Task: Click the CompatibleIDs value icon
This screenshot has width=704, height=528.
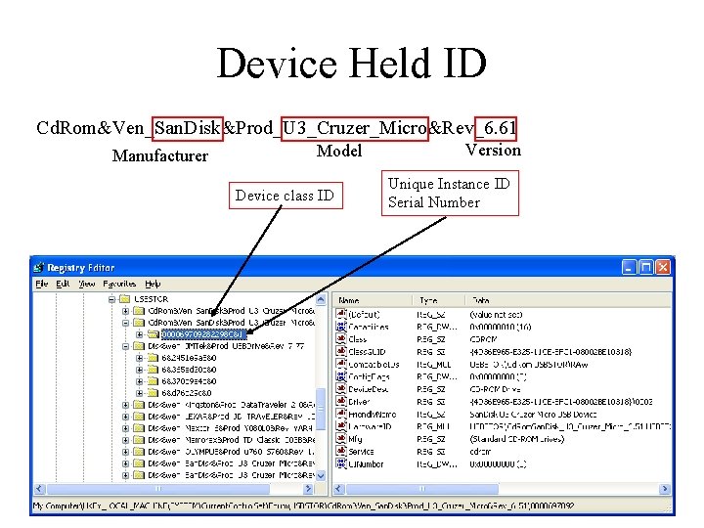Action: click(341, 364)
